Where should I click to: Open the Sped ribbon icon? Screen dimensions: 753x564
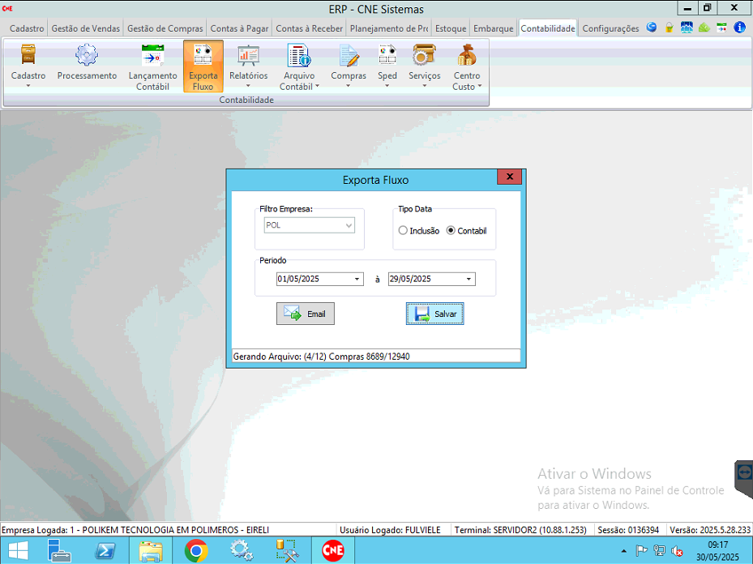(387, 57)
